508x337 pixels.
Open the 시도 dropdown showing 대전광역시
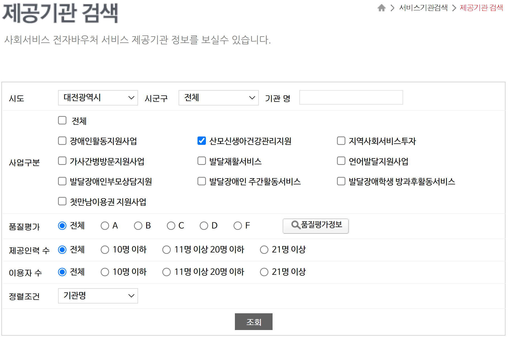coord(98,98)
